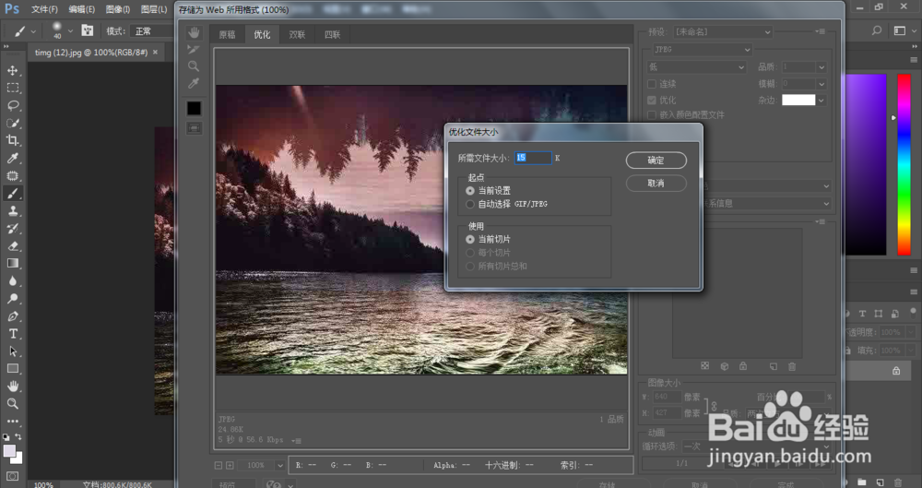Open the 模糊 value dropdown arrow
922x488 pixels.
coord(822,84)
